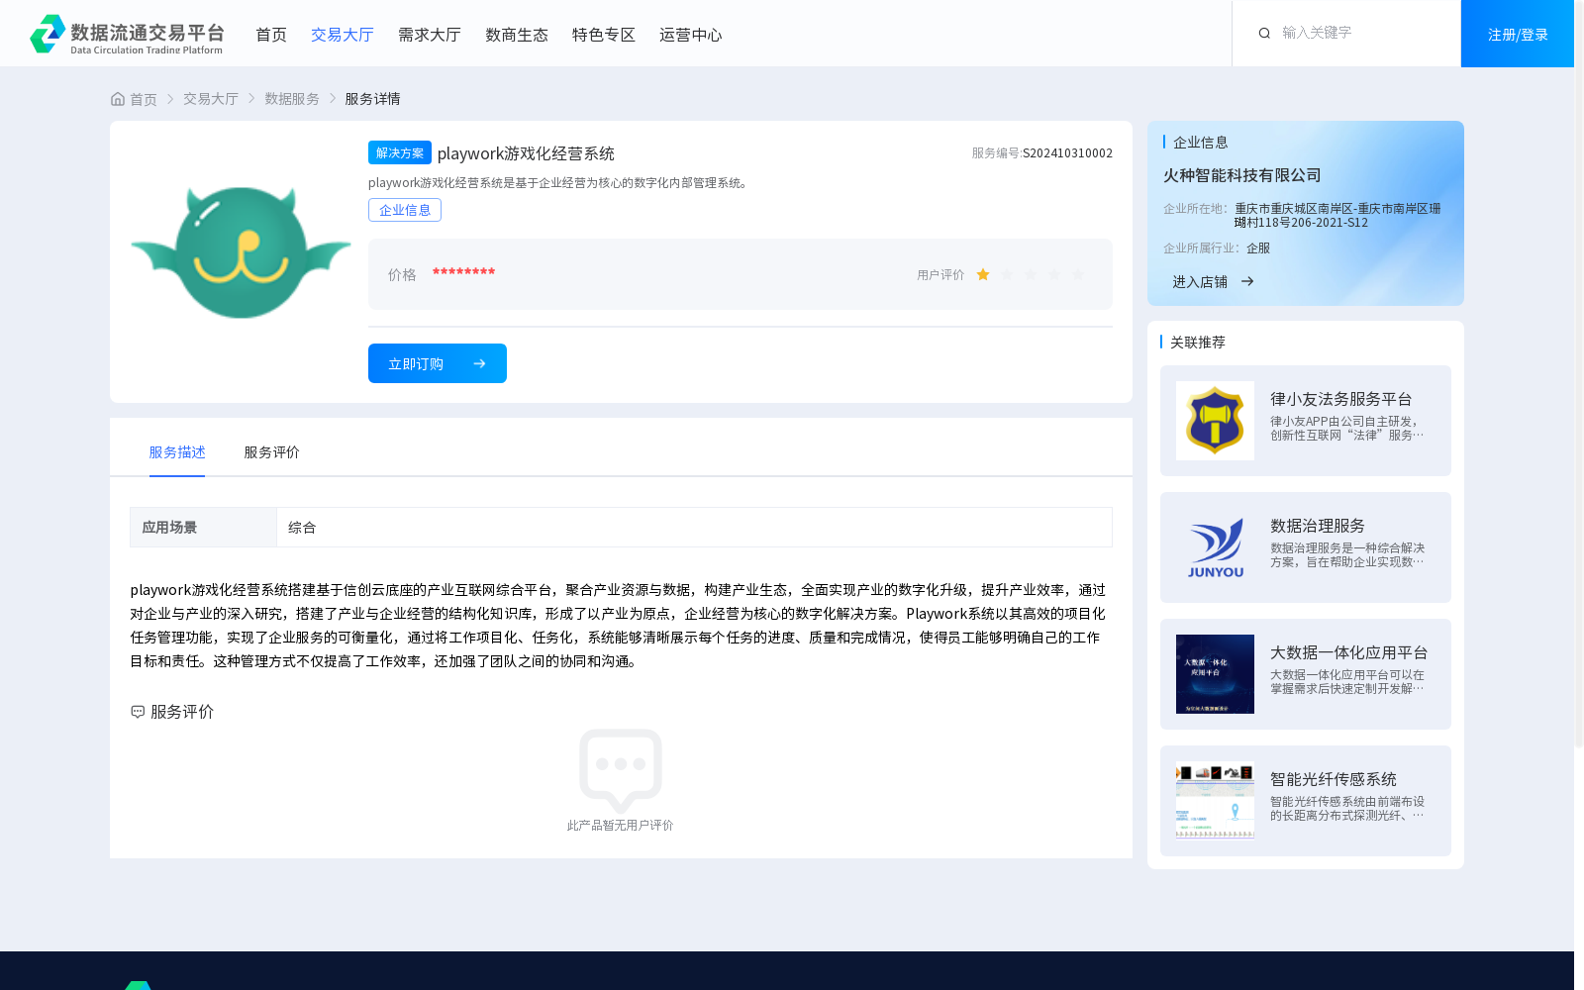Open the 律小友法务服务平台 recommendation title
This screenshot has height=990, width=1584.
click(x=1341, y=399)
